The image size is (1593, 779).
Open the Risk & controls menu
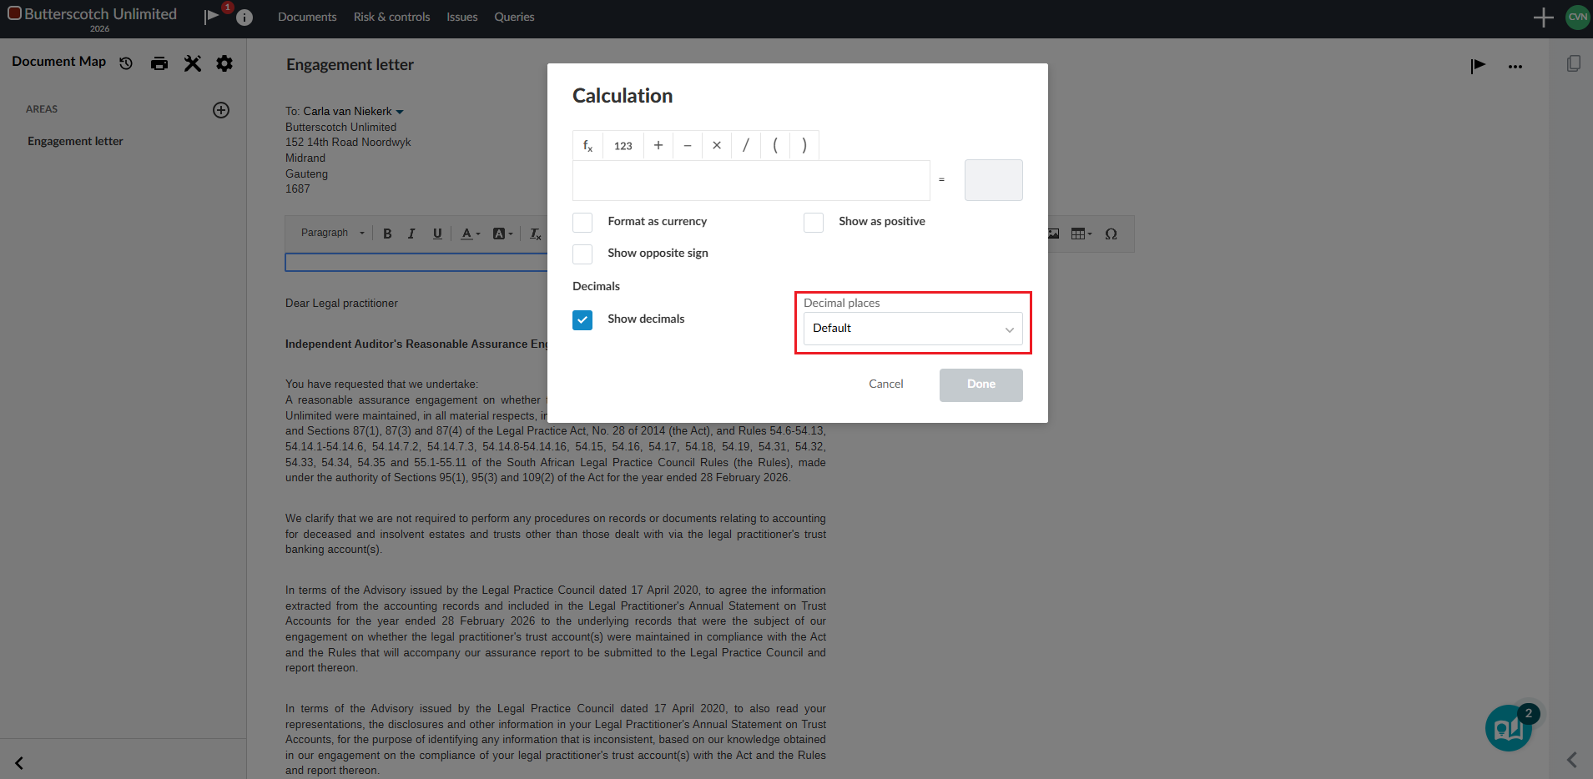(391, 17)
